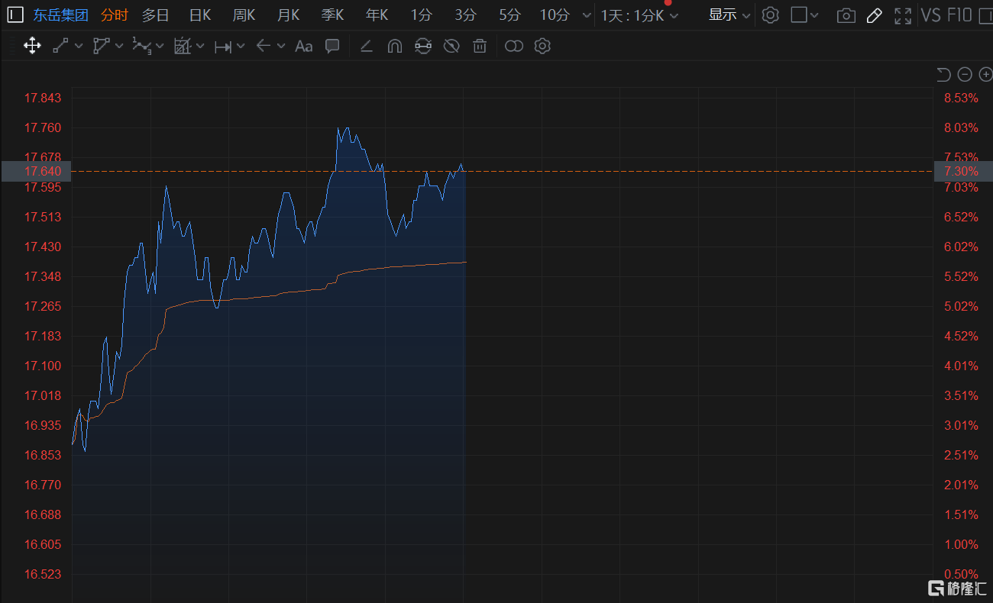This screenshot has height=603, width=993.
Task: Switch to 分时 intraday tab
Action: click(115, 15)
